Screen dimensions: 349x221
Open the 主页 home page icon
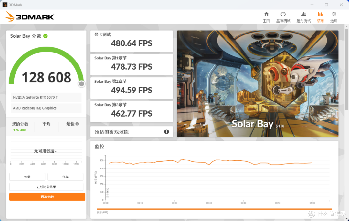click(x=266, y=16)
